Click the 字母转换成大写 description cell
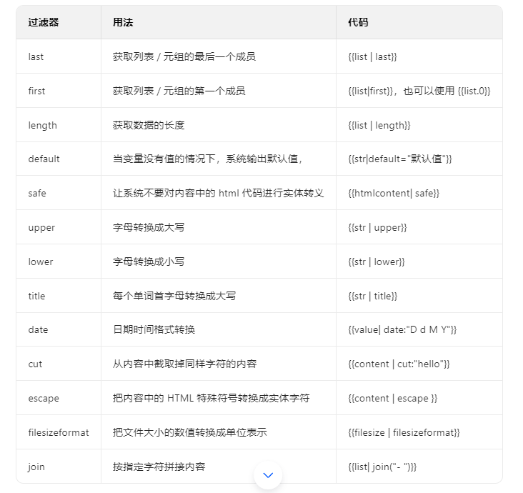The width and height of the screenshot is (523, 493). 149,227
